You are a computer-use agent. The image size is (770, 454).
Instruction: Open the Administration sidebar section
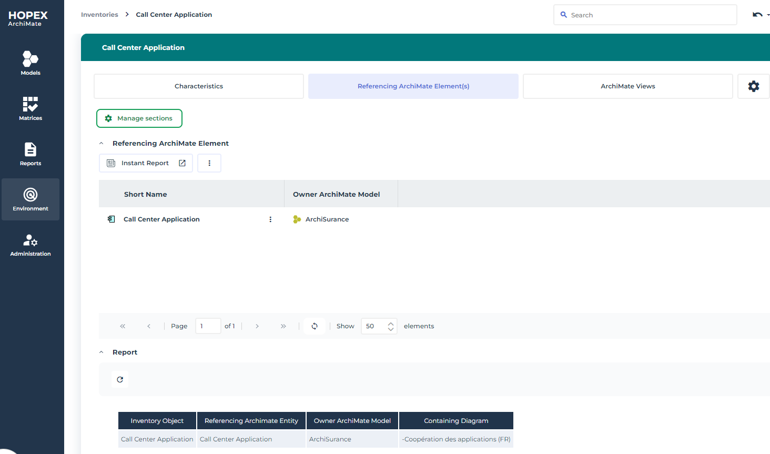[x=31, y=245]
